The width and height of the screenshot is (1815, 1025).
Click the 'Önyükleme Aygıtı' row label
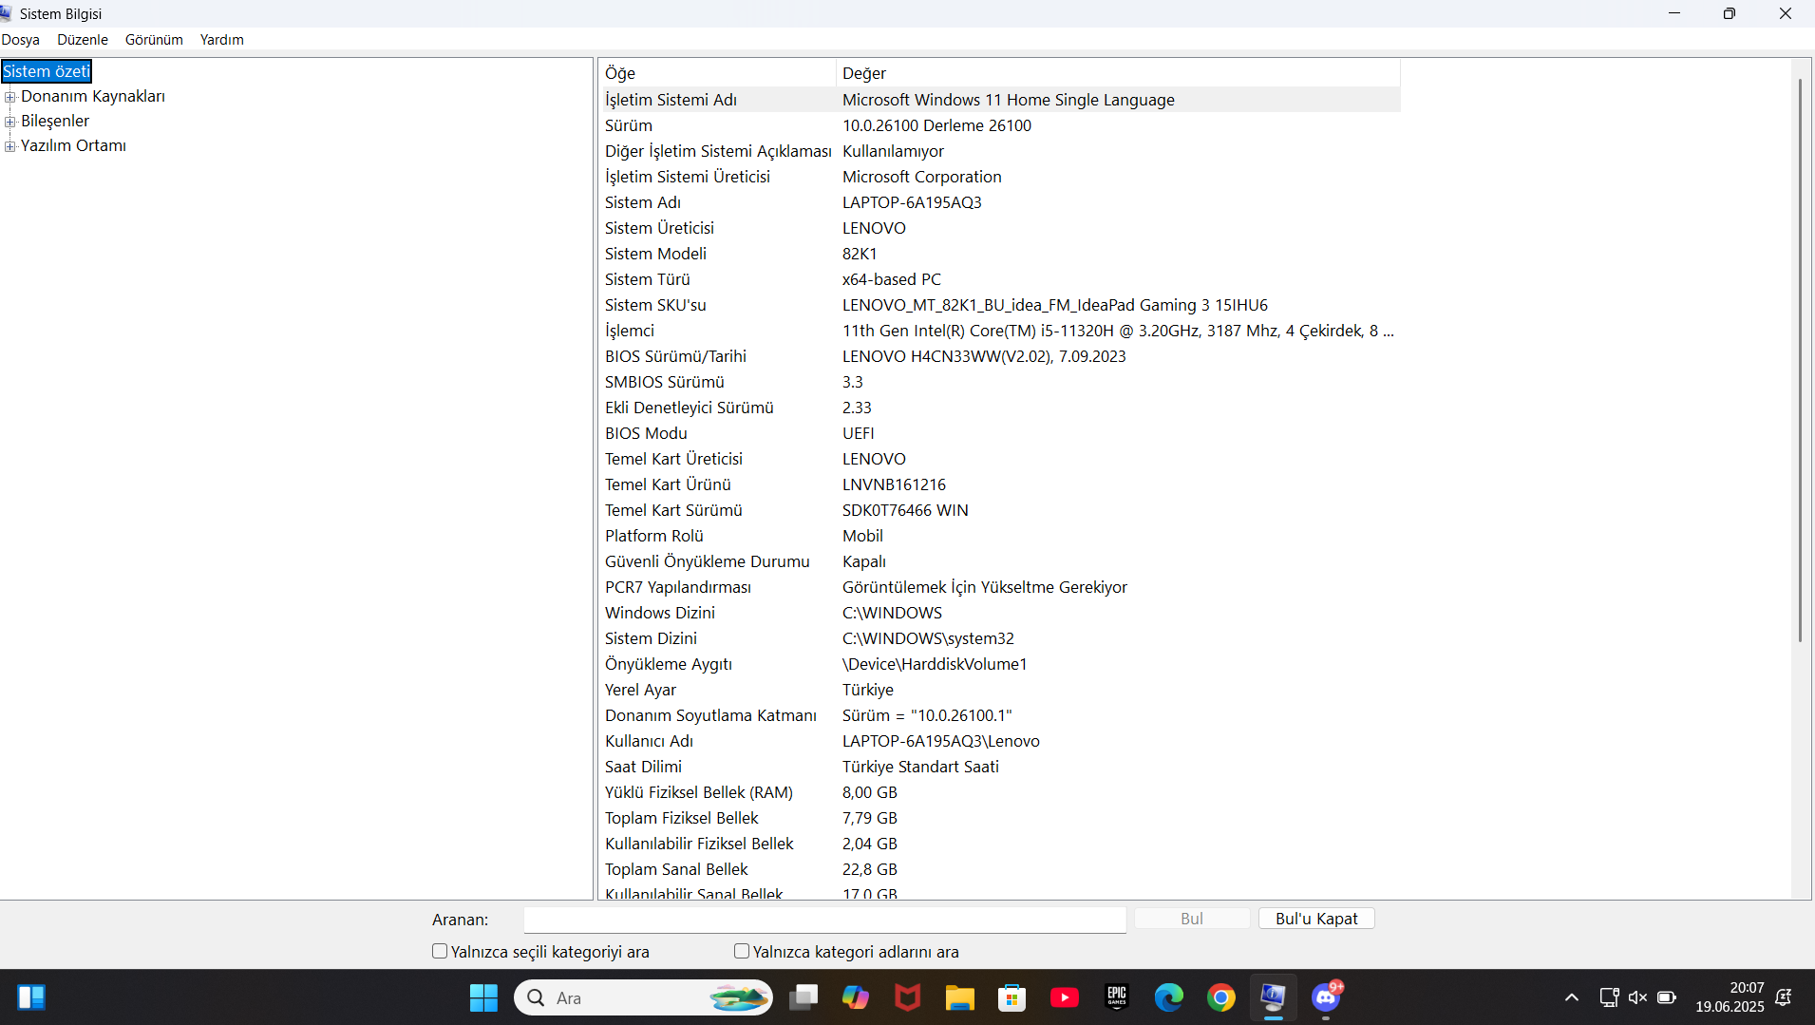[669, 664]
